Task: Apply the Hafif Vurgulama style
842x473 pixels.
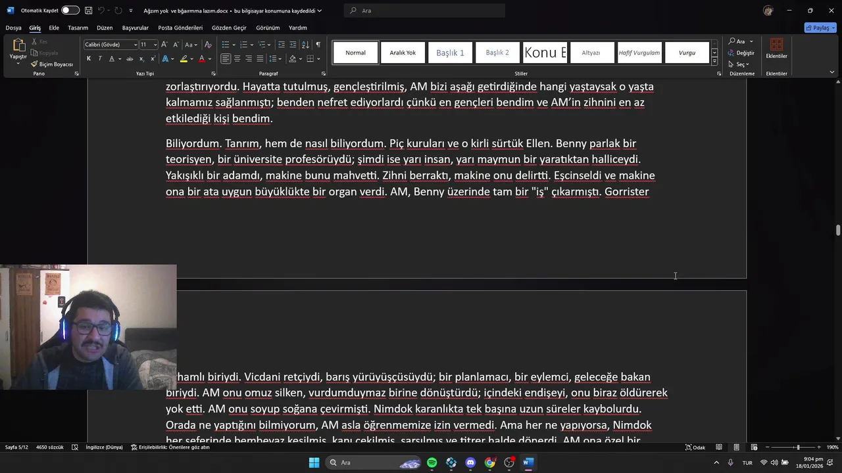Action: click(639, 53)
